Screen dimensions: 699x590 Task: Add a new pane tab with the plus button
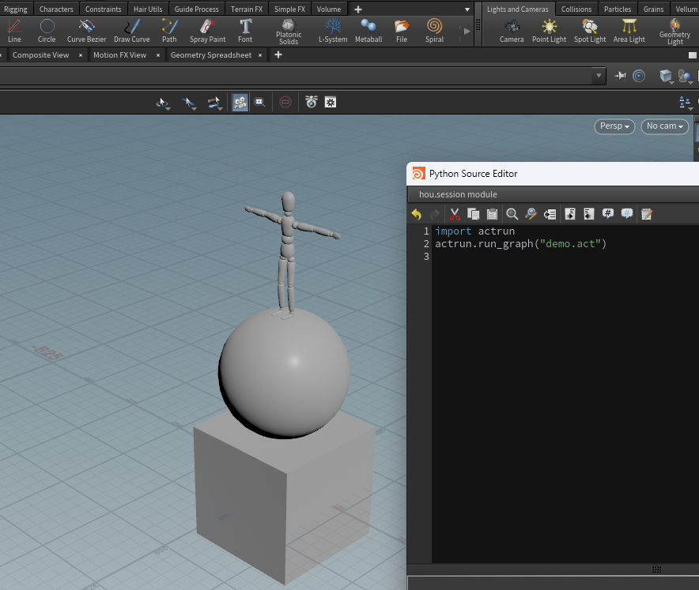pos(280,54)
